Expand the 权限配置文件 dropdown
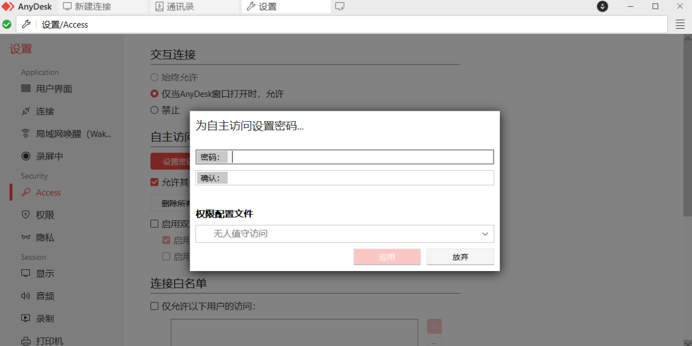This screenshot has width=692, height=346. pos(344,234)
